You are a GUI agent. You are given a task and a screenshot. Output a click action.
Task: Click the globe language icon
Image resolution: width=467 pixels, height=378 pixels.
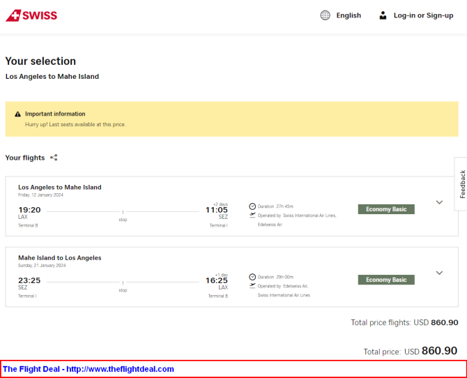(x=325, y=15)
